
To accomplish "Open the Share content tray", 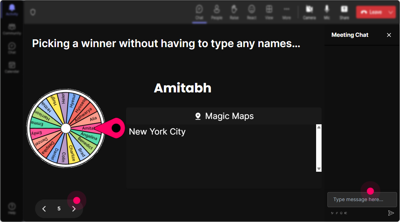I will click(344, 12).
